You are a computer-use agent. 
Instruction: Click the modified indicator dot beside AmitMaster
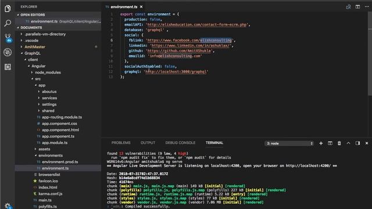96,47
